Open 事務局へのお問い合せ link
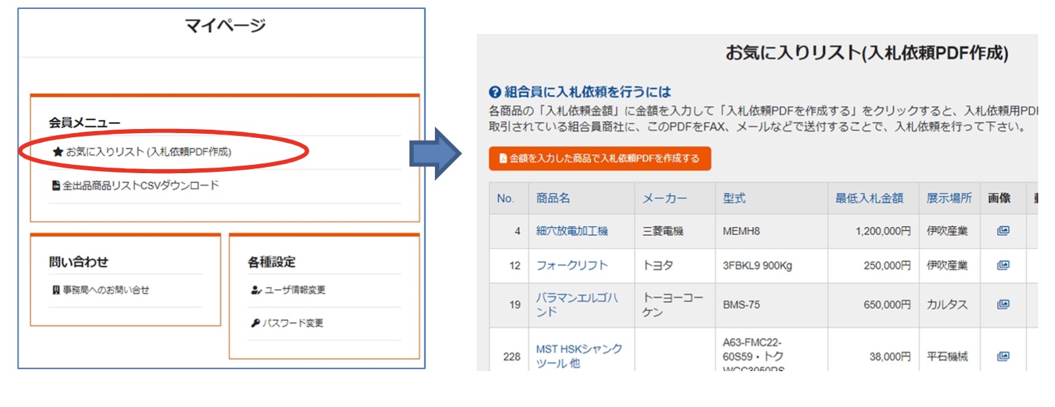Image resolution: width=1055 pixels, height=407 pixels. [x=106, y=290]
